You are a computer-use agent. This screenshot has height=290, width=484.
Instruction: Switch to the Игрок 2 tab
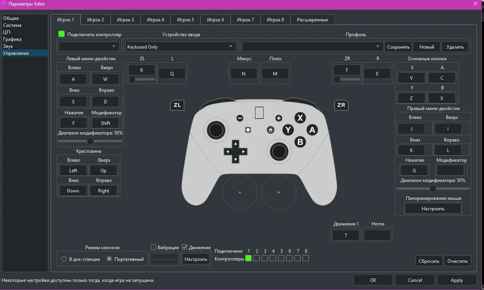click(x=95, y=20)
